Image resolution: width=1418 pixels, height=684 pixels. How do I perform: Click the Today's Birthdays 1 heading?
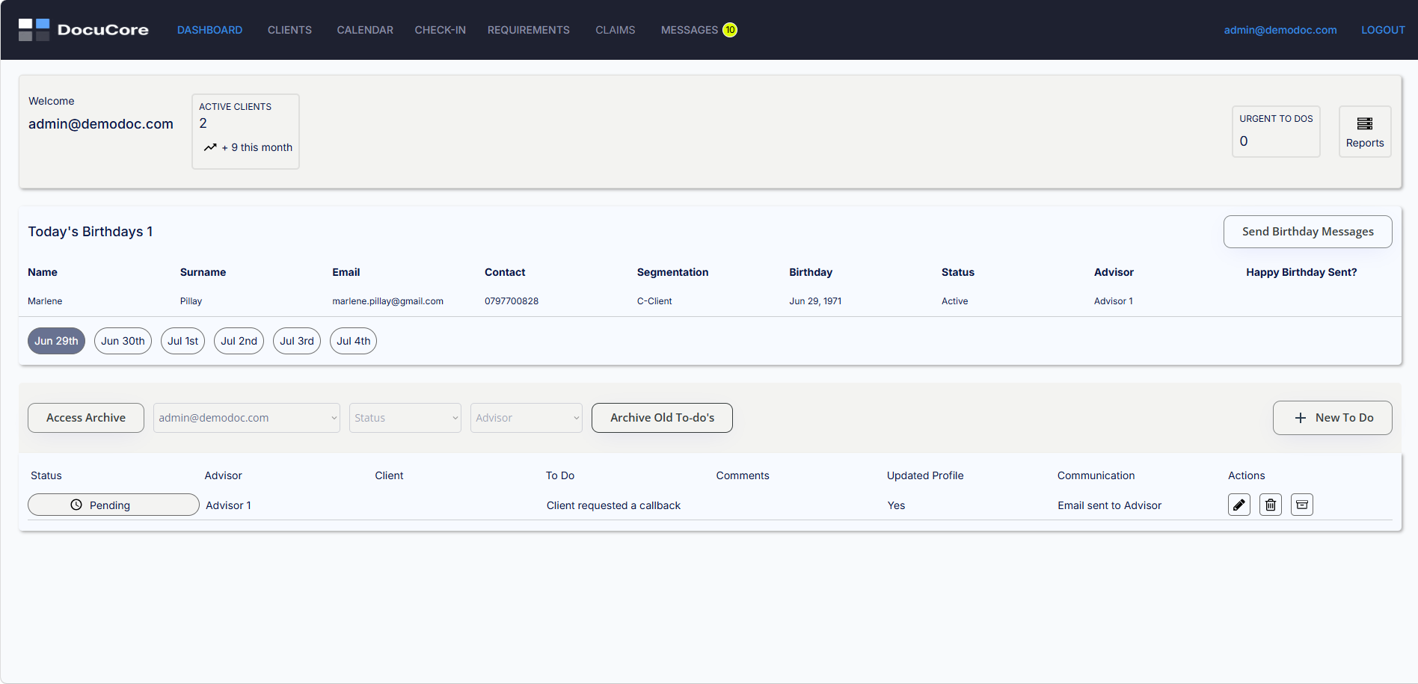90,232
